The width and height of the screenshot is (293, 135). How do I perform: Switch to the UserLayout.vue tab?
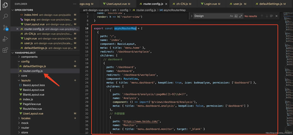116,4
